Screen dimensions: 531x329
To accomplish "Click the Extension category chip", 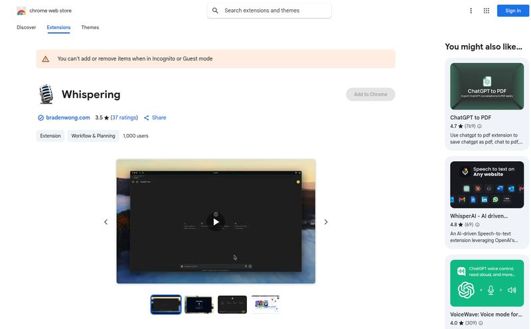I will pyautogui.click(x=50, y=136).
